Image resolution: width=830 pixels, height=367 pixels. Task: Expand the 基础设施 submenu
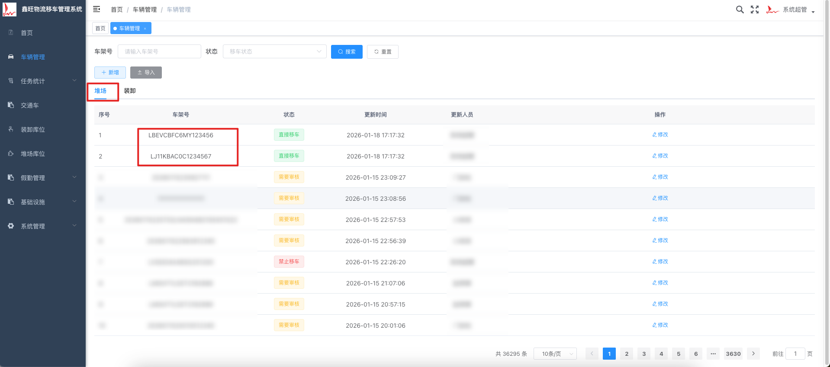pos(74,201)
